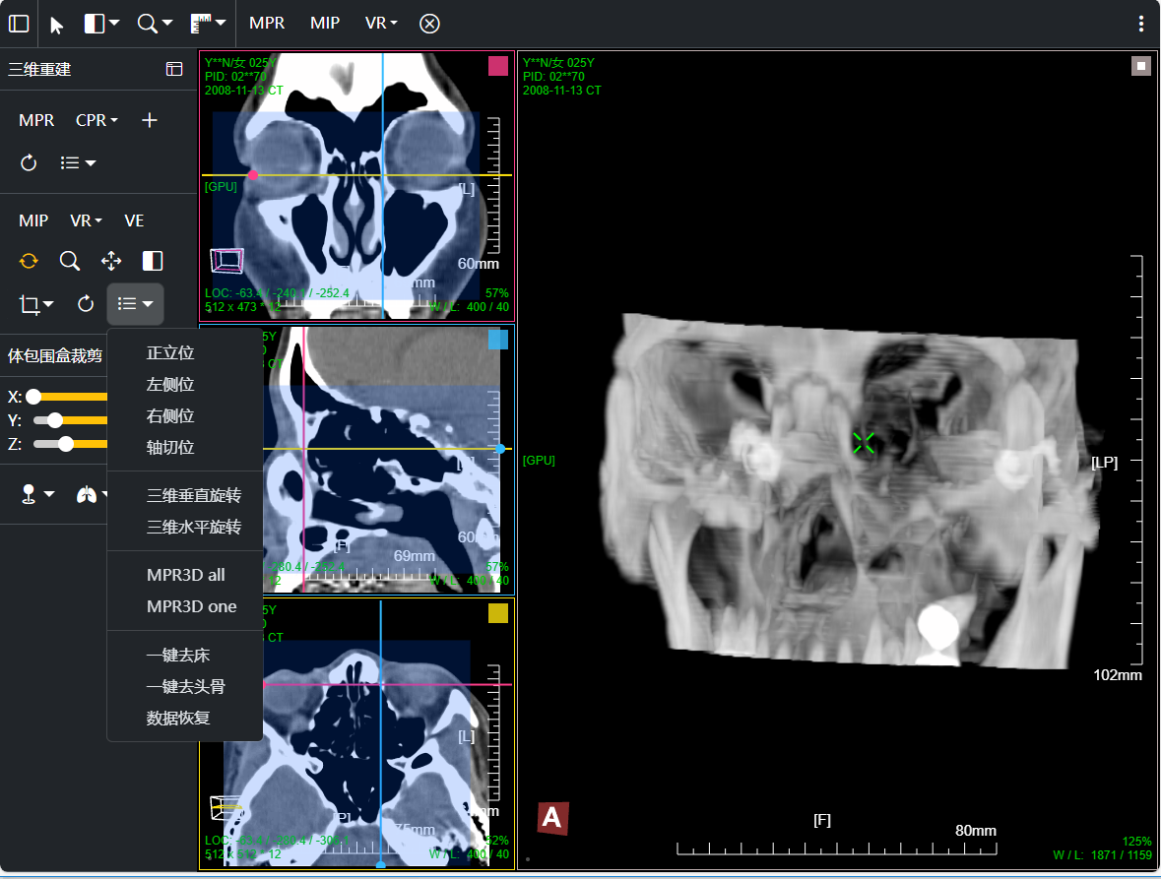Select 一键去头骨 menu item
This screenshot has height=879, width=1161.
click(x=185, y=687)
